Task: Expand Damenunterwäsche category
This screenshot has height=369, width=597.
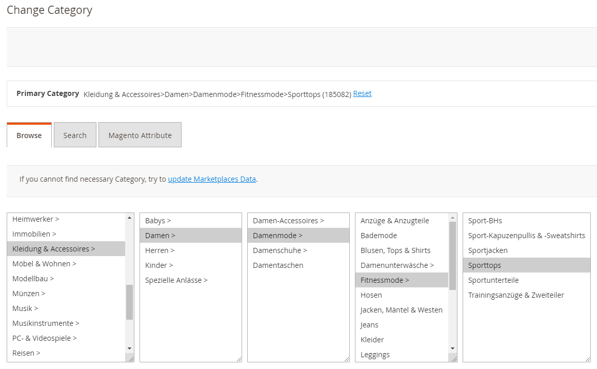Action: tap(397, 265)
